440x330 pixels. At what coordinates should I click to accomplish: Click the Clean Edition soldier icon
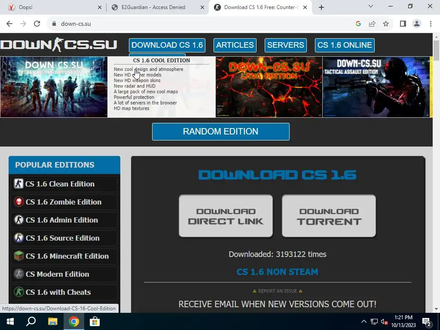pyautogui.click(x=19, y=184)
